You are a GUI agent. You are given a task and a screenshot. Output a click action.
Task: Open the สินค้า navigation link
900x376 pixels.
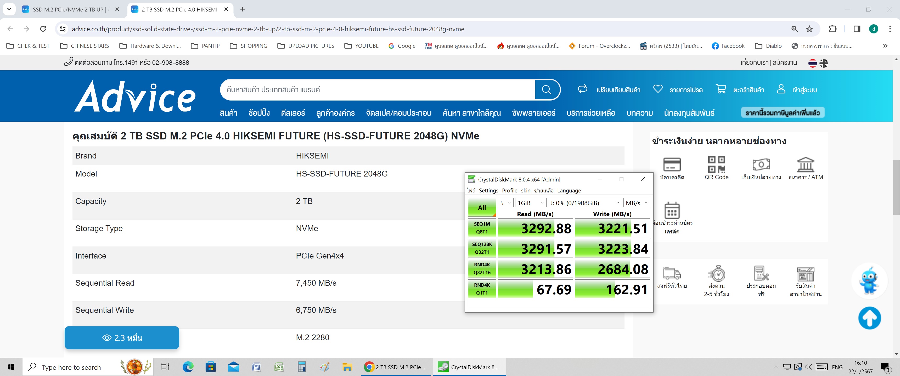pos(228,113)
